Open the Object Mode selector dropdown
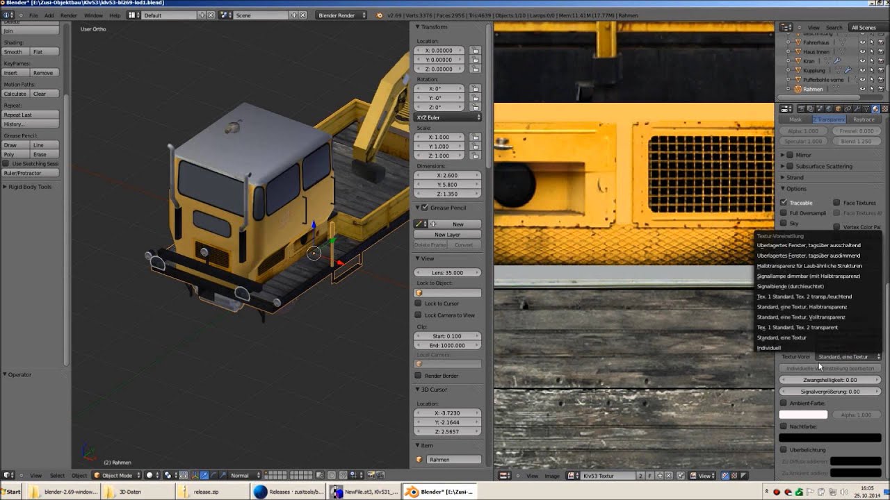This screenshot has width=890, height=500. (116, 476)
